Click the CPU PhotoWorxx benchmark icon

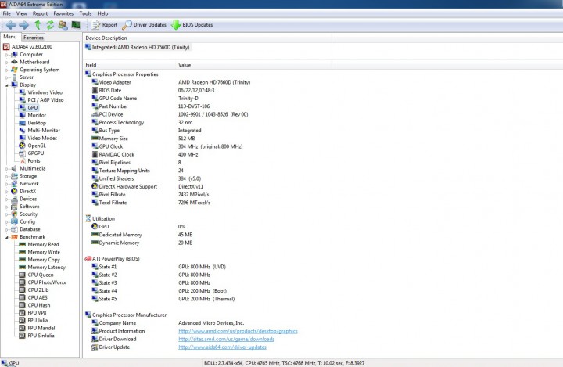(22, 282)
